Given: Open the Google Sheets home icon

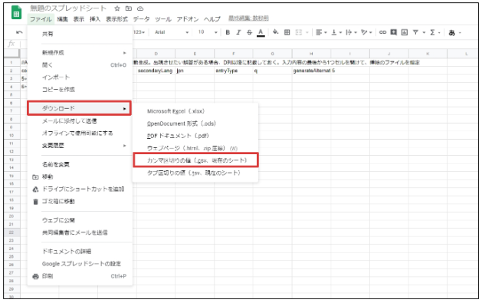Looking at the screenshot, I should [x=16, y=13].
